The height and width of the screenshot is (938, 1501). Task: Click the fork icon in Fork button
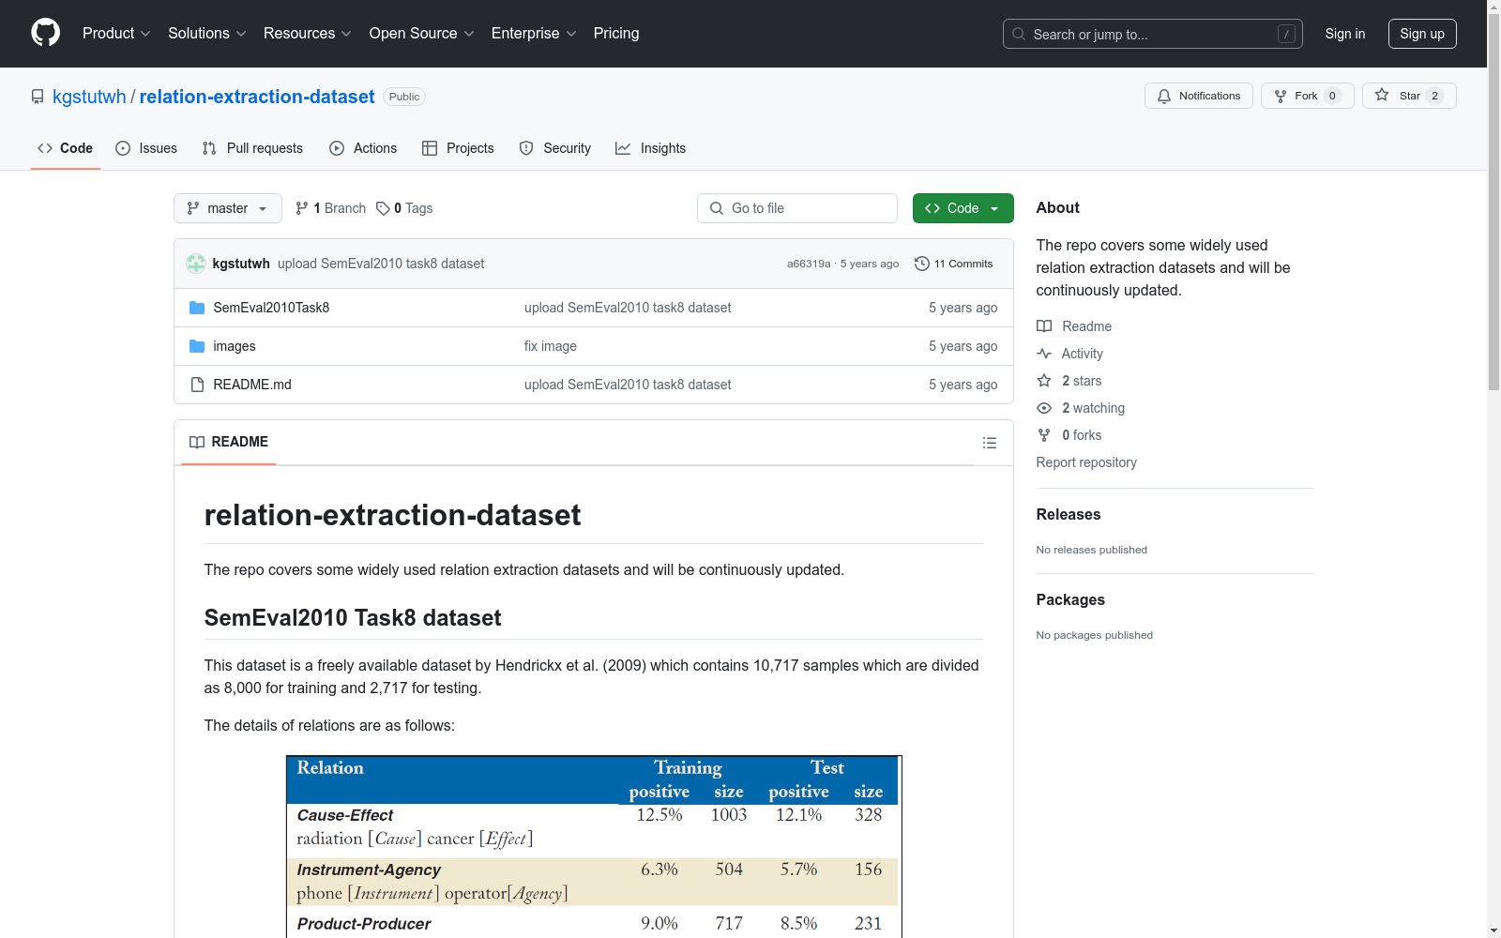click(x=1281, y=96)
